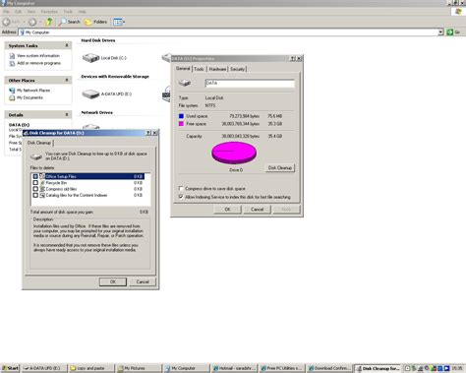Click the green Go arrow button
Viewport: 466px width, 373px height.
(450, 32)
